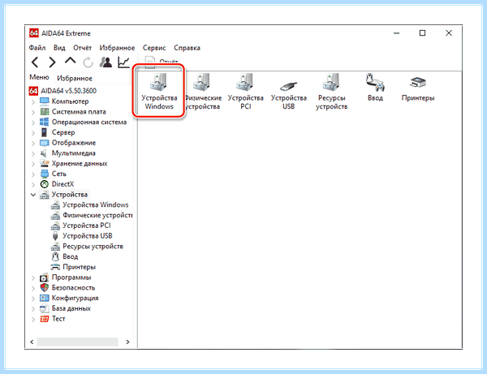Open the user profile toolbar icon
Screen dimensions: 487x374
coord(106,62)
